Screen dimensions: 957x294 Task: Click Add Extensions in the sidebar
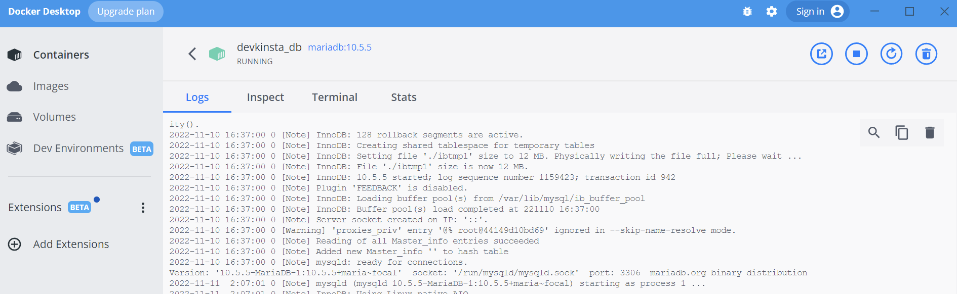point(71,244)
